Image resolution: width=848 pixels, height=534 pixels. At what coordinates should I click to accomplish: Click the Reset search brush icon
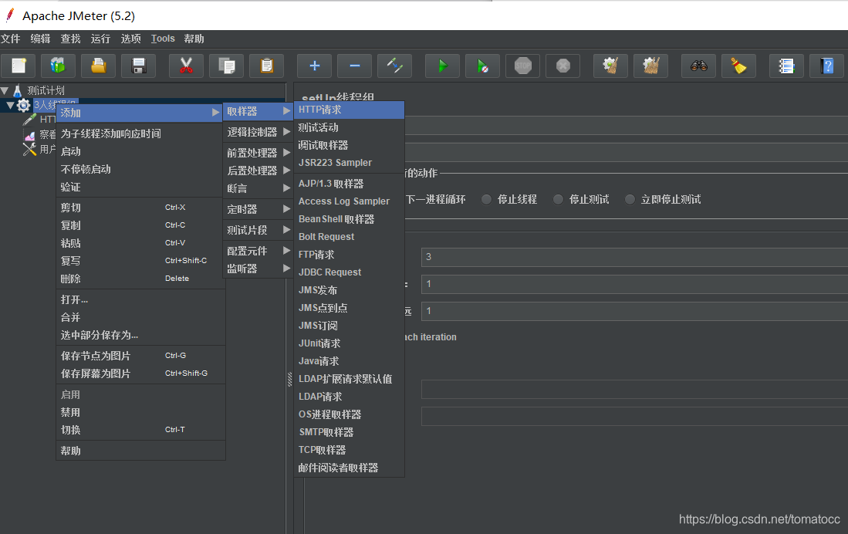tap(738, 66)
